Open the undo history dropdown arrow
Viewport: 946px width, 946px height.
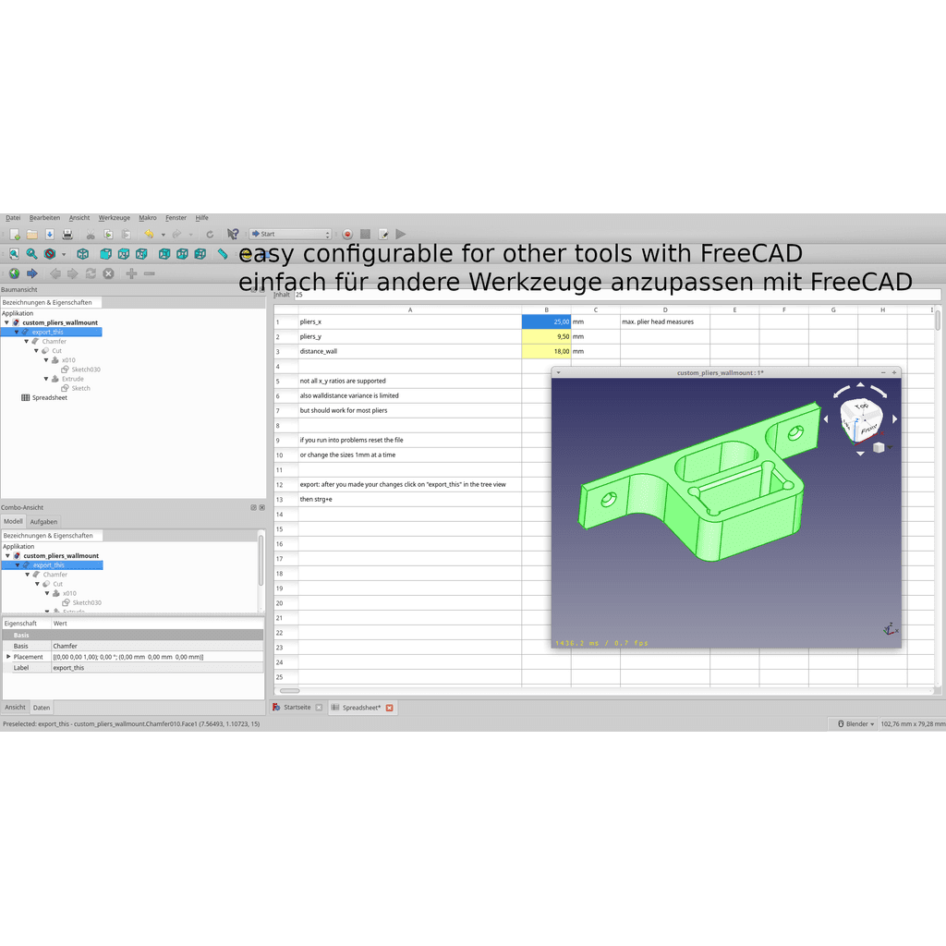pyautogui.click(x=163, y=235)
